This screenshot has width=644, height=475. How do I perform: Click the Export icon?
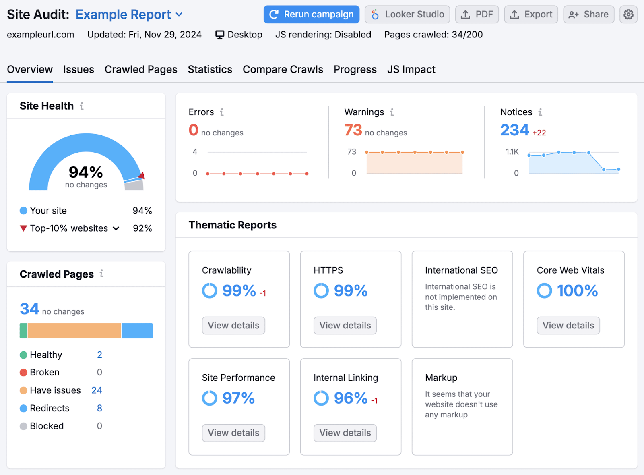[x=514, y=14]
